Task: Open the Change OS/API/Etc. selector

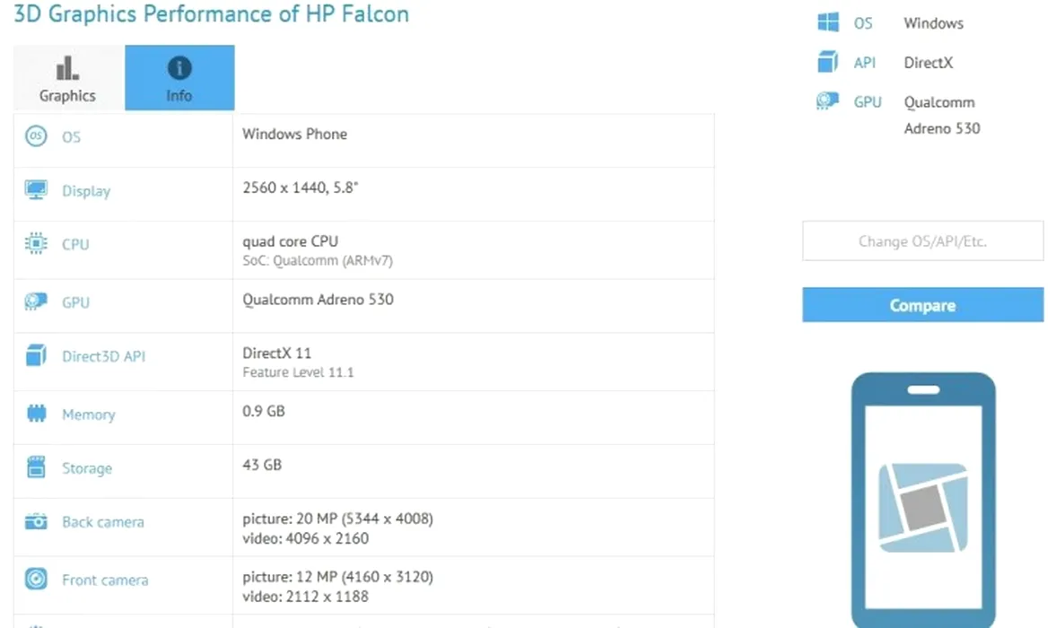Action: [x=922, y=241]
